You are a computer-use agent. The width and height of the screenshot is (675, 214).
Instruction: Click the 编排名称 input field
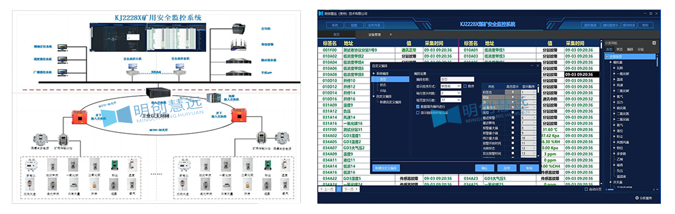pos(457,79)
